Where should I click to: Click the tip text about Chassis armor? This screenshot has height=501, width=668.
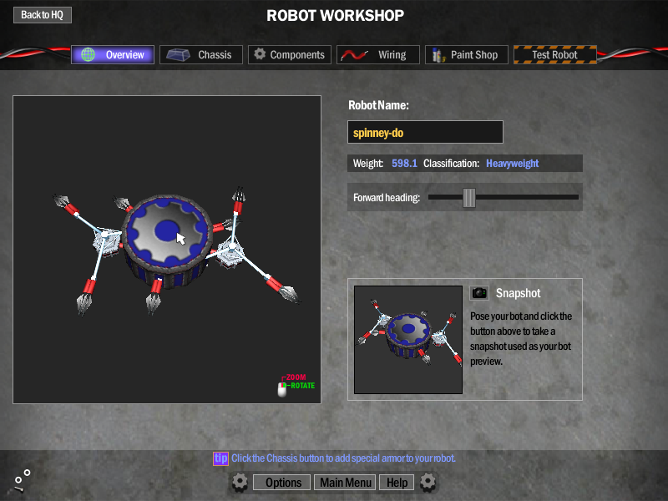coord(343,458)
